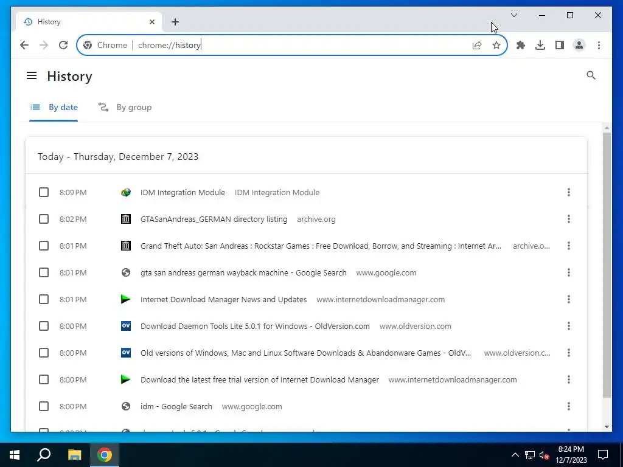
Task: Click the scrollbar down arrow
Action: pyautogui.click(x=607, y=427)
